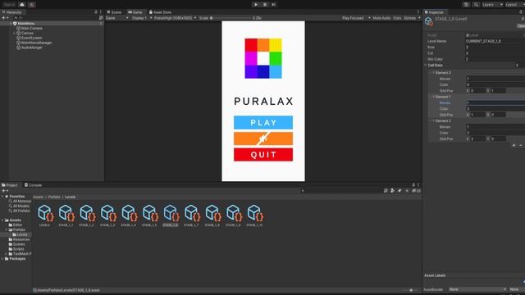Screen dimensions: 525x295
Task: Open the Project create plus dropdown
Action: click(5, 191)
